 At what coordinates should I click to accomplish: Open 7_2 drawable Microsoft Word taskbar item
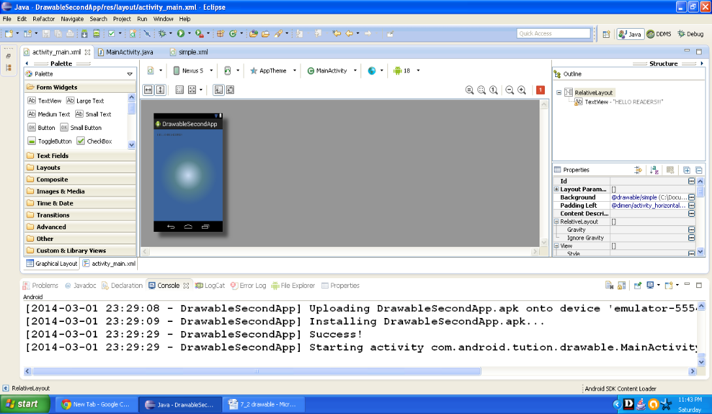point(264,404)
